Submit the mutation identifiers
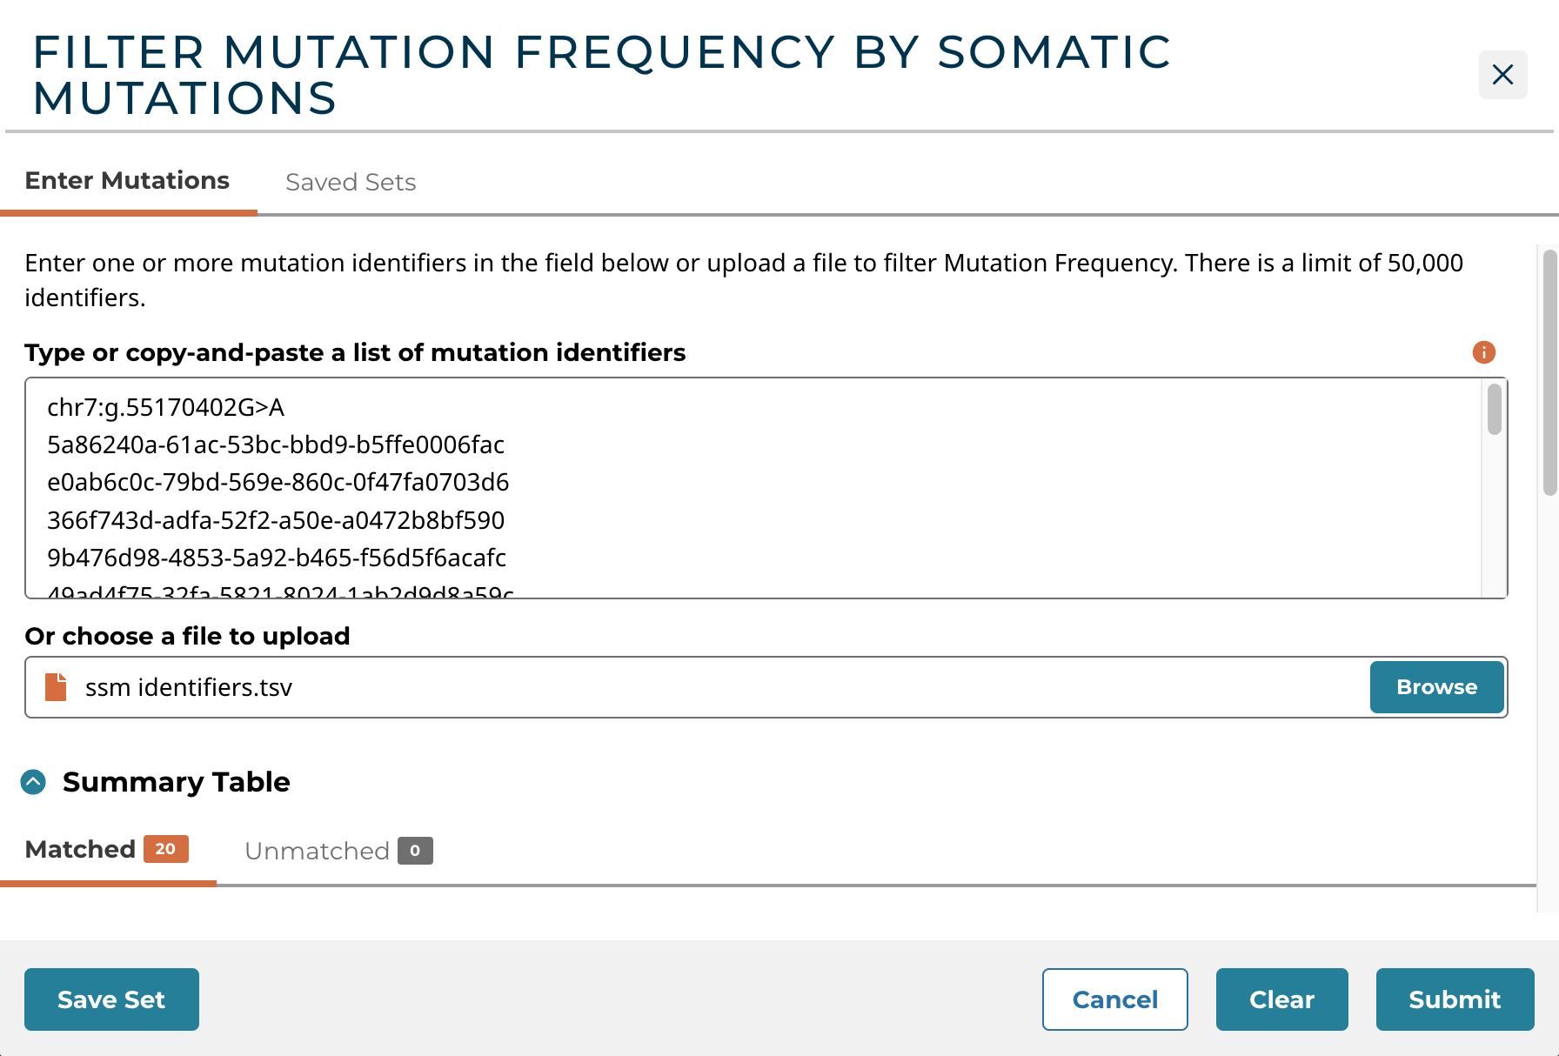Viewport: 1559px width, 1056px height. click(1455, 999)
